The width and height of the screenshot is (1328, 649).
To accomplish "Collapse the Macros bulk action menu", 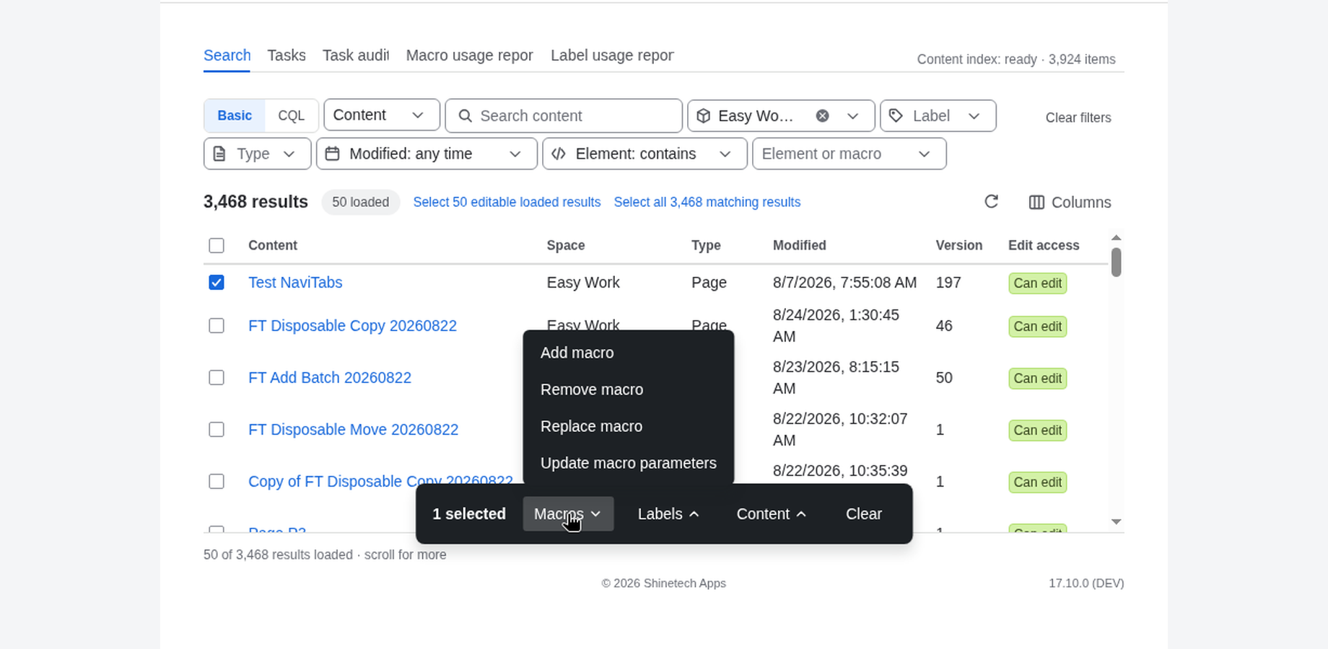I will (x=568, y=514).
